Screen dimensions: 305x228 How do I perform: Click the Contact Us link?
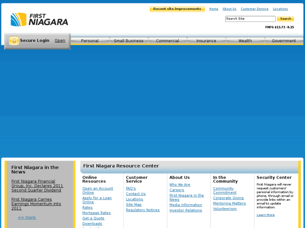(x=136, y=194)
